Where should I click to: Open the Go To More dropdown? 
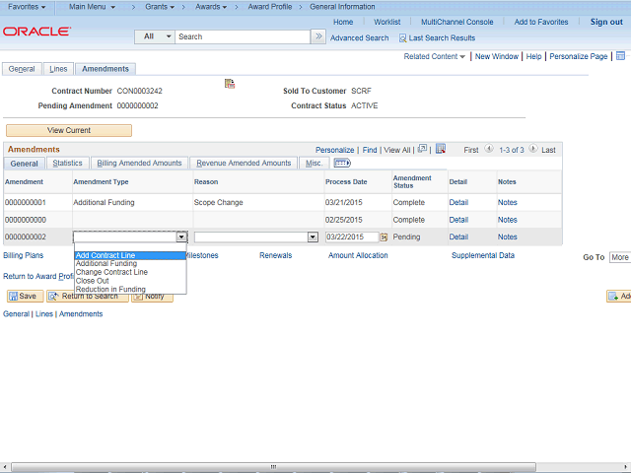[x=620, y=257]
